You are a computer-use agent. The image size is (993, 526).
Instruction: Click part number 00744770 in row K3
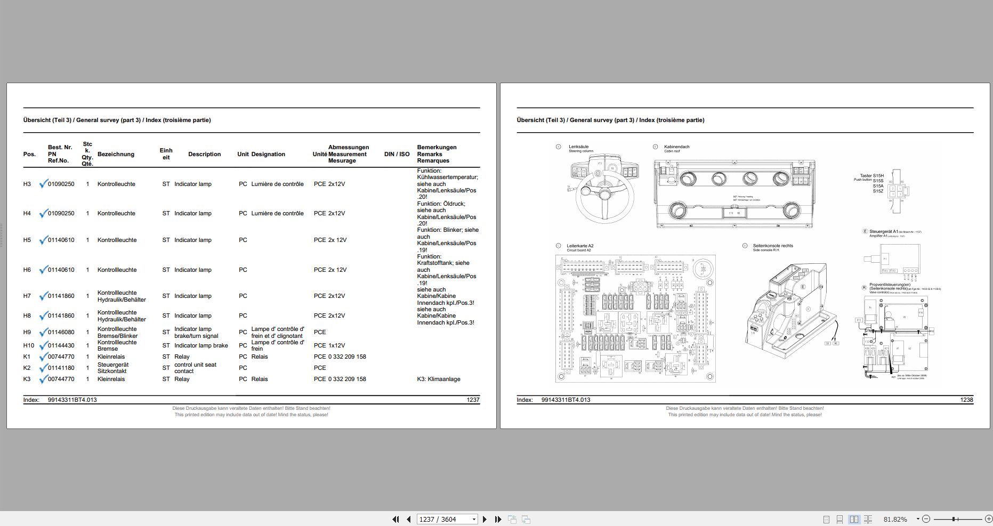click(x=61, y=379)
